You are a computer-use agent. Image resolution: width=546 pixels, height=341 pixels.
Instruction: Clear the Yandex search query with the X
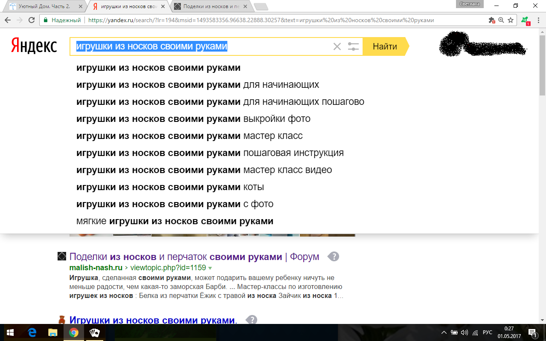[337, 46]
